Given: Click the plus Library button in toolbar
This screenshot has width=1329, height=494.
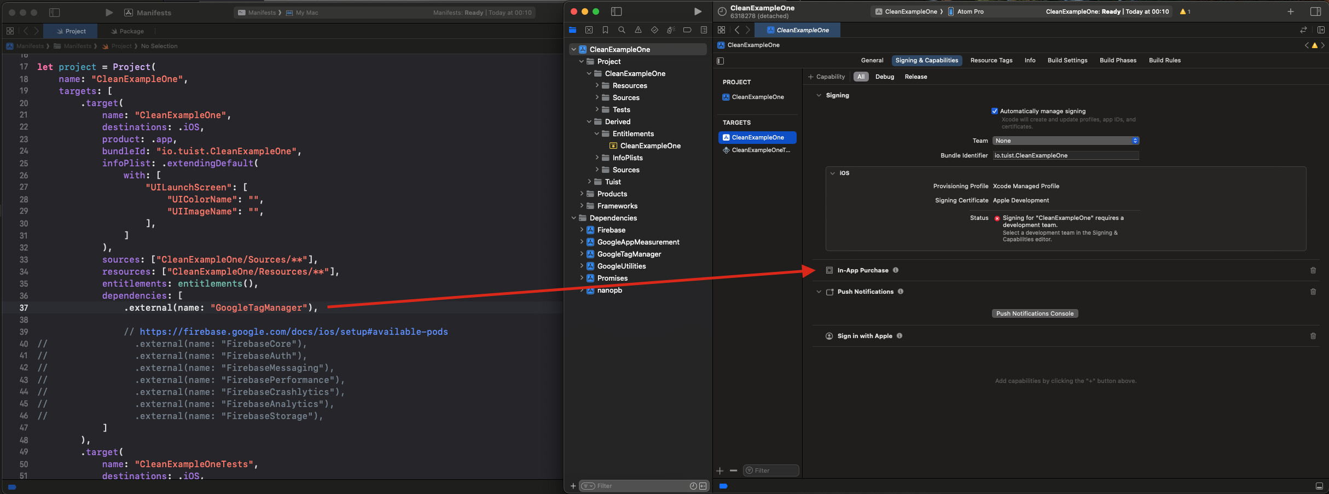Looking at the screenshot, I should click(x=1291, y=11).
